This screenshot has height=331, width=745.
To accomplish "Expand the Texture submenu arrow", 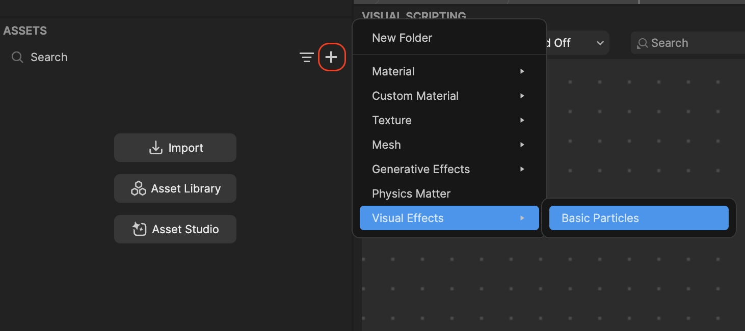I will point(522,120).
